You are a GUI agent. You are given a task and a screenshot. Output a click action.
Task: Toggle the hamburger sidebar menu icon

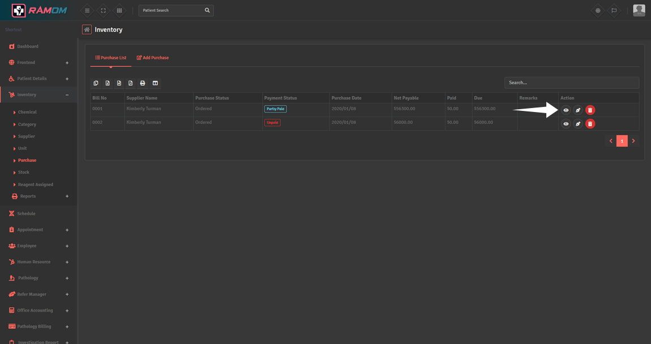[x=87, y=10]
